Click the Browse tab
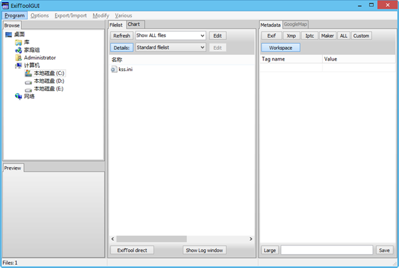 (x=12, y=25)
